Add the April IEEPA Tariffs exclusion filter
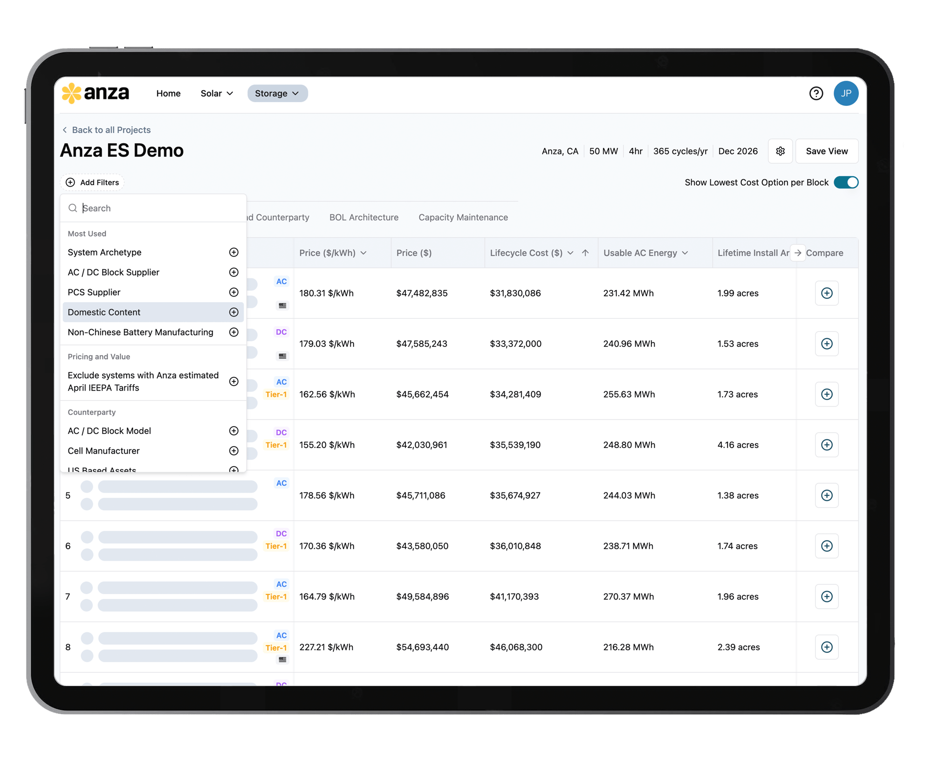 [x=234, y=381]
